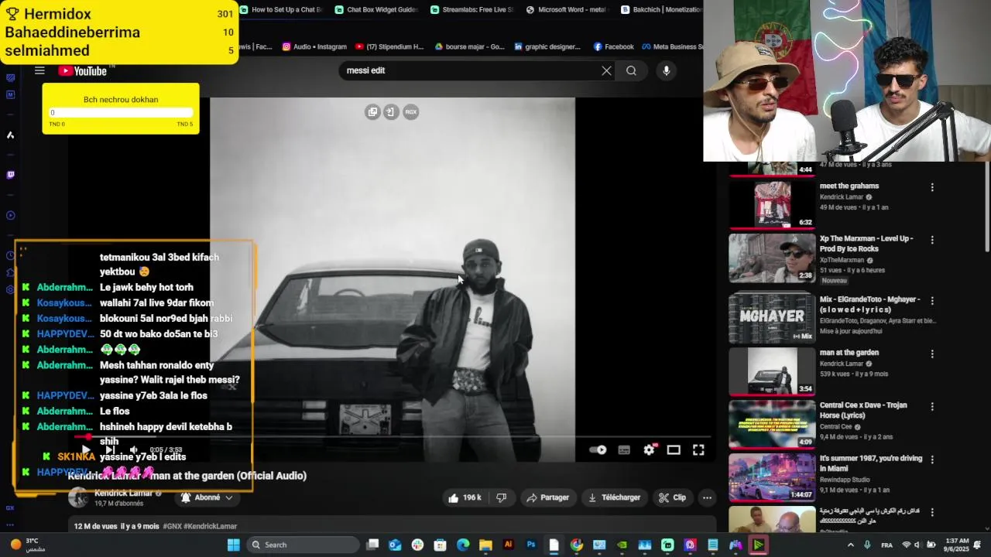This screenshot has height=557, width=991.
Task: Click the RGX overlay button on video
Action: [x=410, y=111]
